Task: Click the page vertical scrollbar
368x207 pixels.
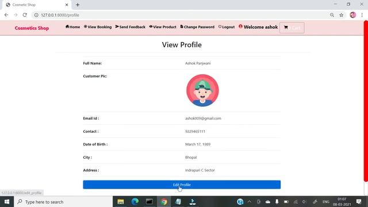Action: point(366,101)
